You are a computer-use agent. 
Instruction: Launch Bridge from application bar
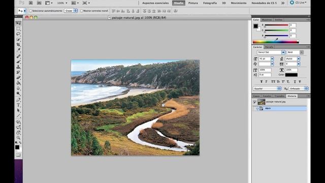point(30,3)
